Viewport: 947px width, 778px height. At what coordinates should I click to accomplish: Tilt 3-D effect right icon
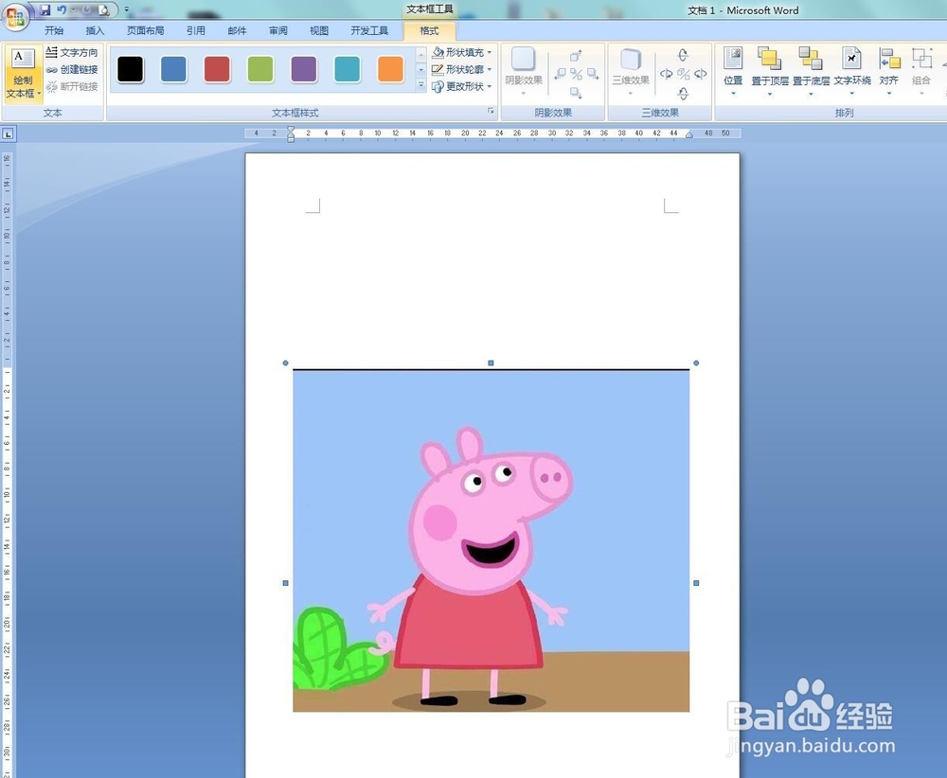701,74
